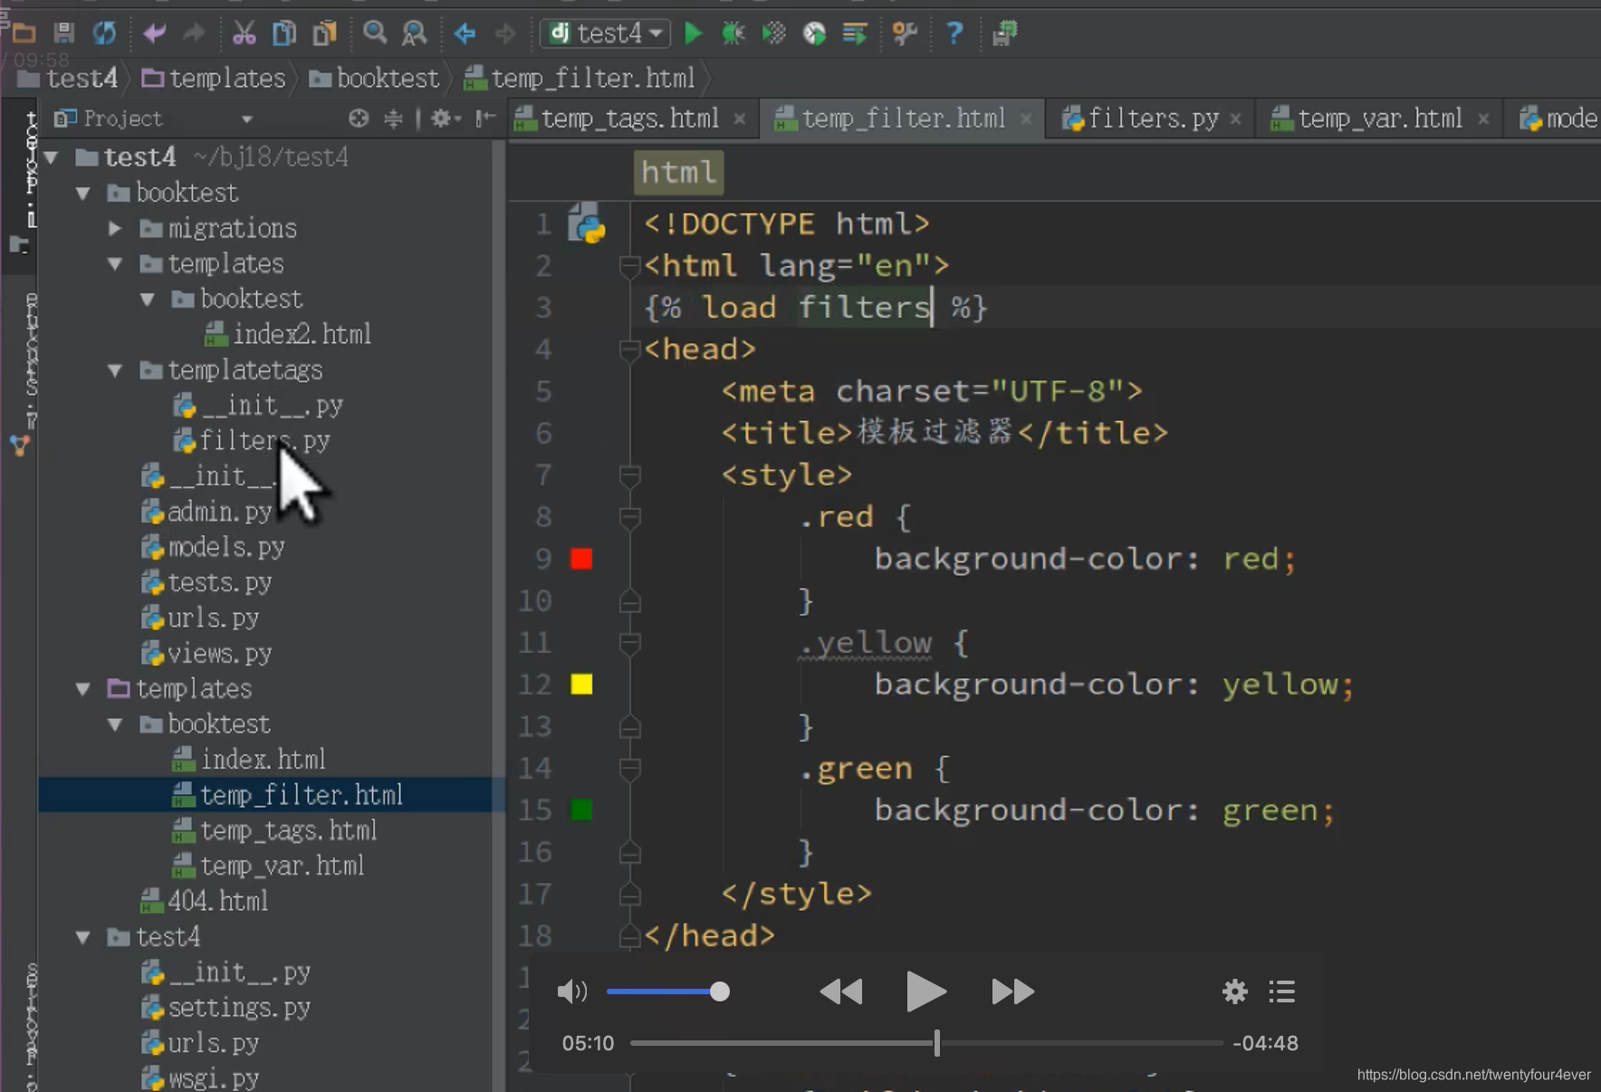Collapse the top booktest app folder
The image size is (1601, 1092).
pyautogui.click(x=83, y=193)
